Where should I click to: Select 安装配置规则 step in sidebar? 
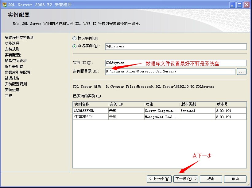[x=16, y=84]
